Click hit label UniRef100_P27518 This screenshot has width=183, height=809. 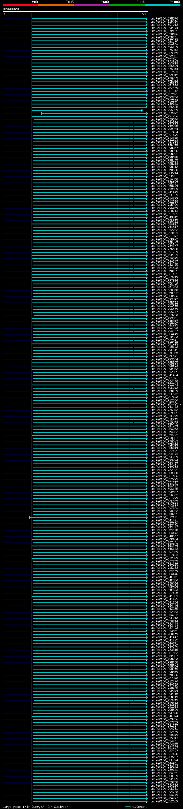[164, 142]
